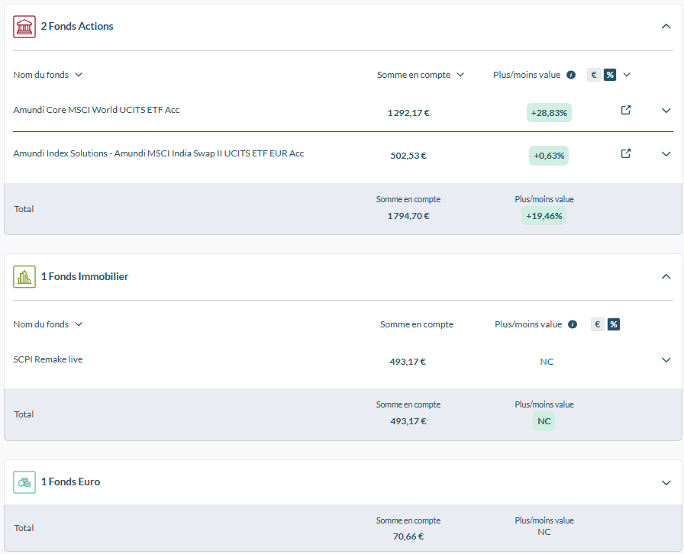Expand Amundi MSCI India Swap II row details
Viewport: 684px width, 554px height.
[666, 154]
